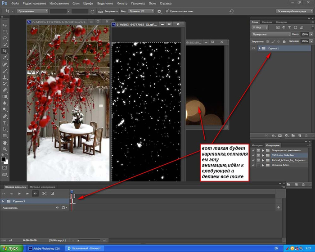Click the new group folder icon in Layers
The width and height of the screenshot is (315, 252).
point(293,135)
